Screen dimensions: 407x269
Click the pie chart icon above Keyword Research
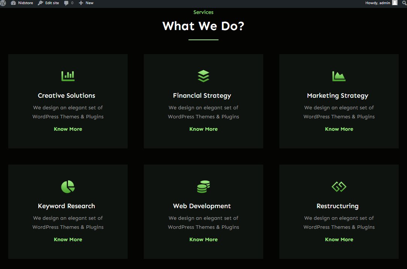[x=68, y=187]
